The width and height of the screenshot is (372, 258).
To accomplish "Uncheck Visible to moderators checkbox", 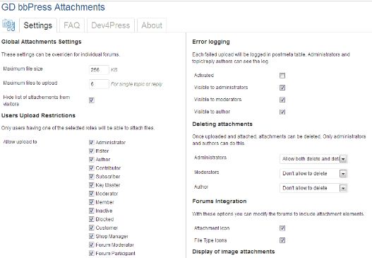I will [282, 100].
